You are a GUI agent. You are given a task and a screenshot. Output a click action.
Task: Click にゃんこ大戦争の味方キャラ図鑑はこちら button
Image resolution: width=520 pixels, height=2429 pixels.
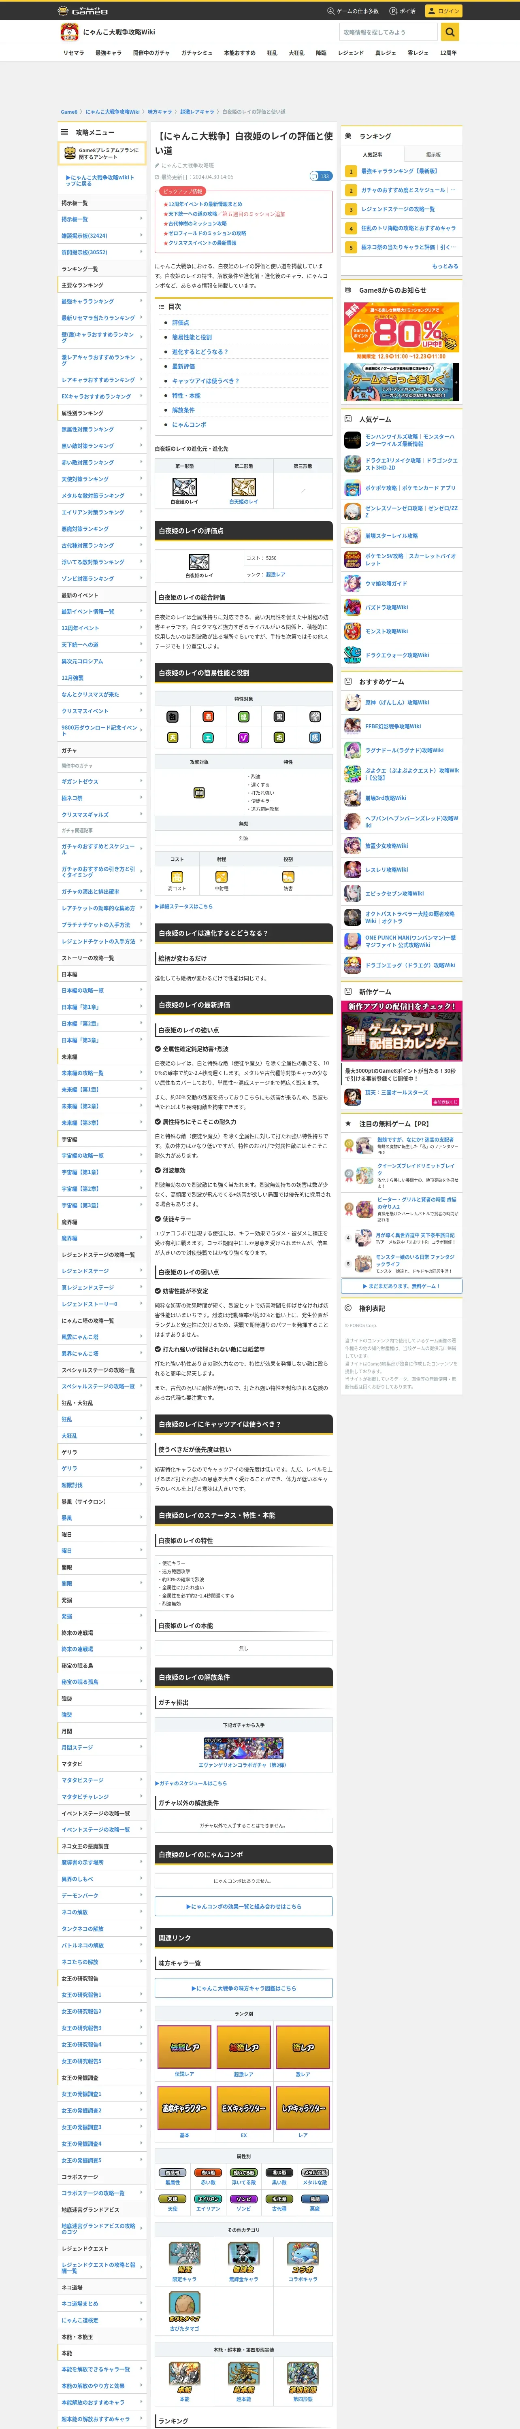243,1989
